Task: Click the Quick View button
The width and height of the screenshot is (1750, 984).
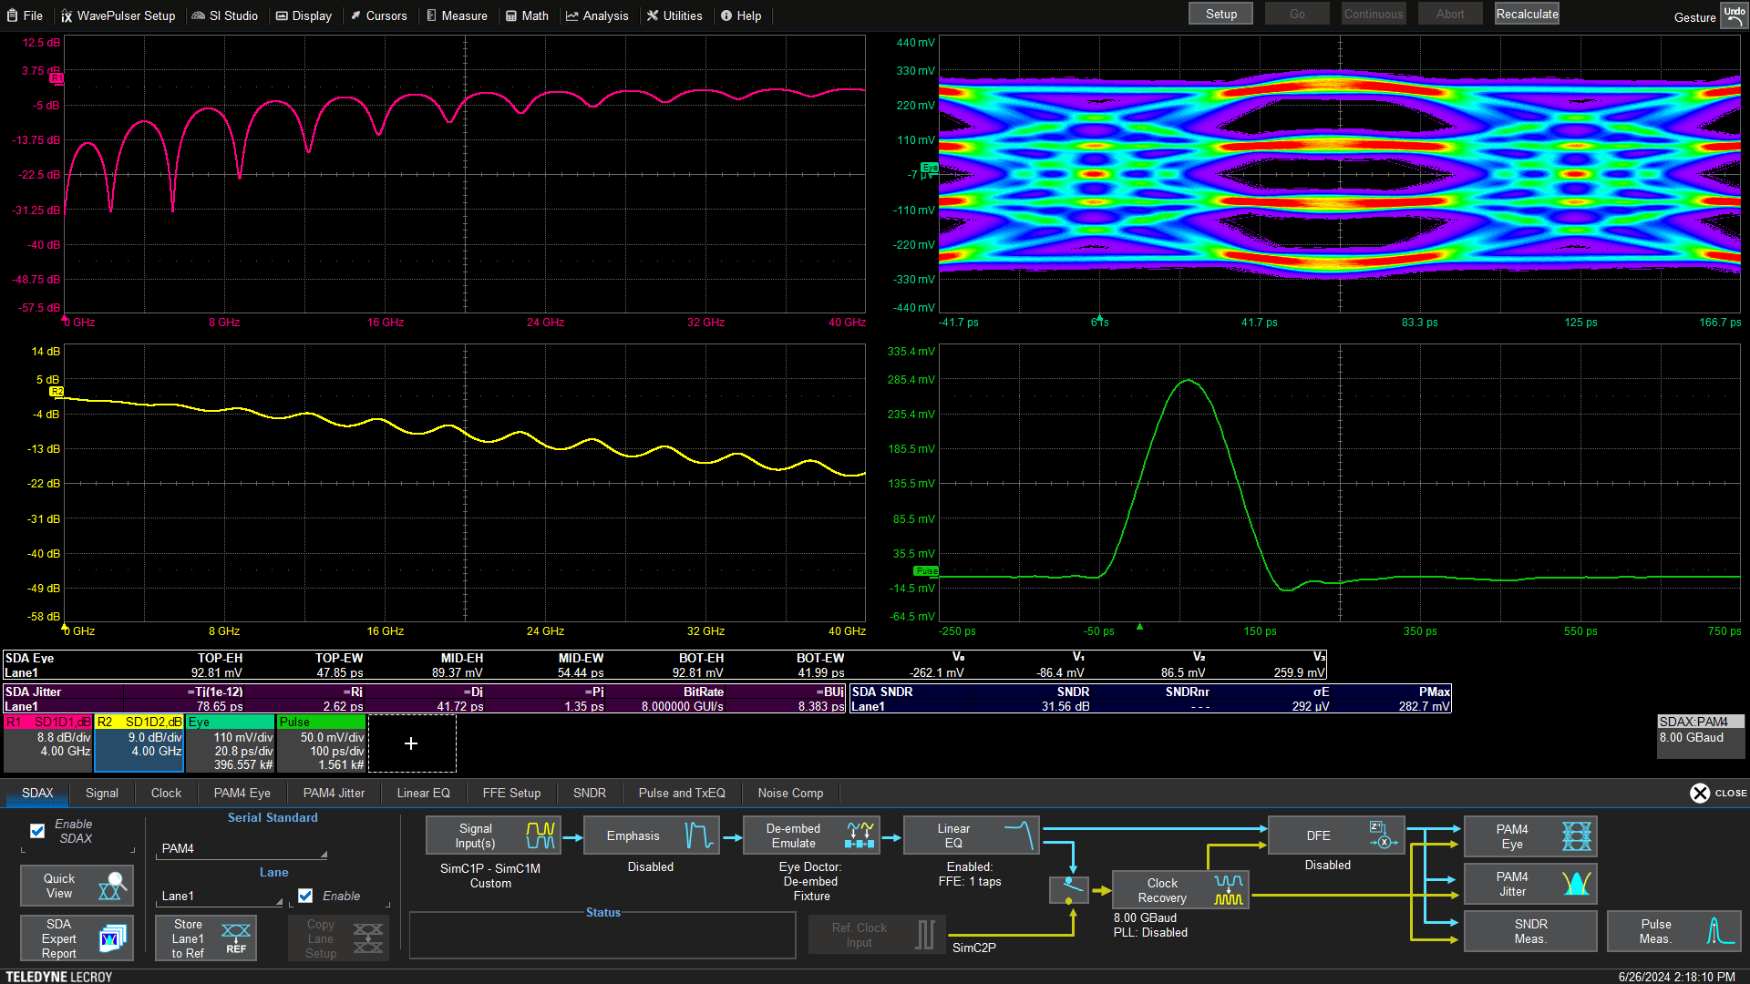Action: tap(77, 886)
